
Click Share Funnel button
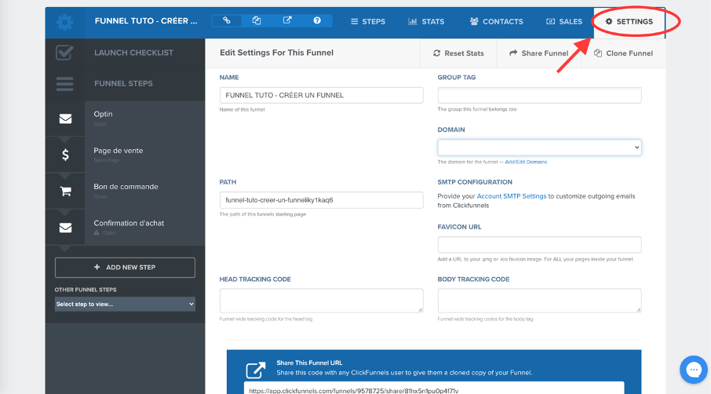(538, 53)
